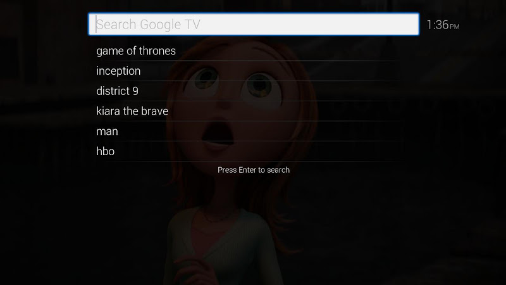This screenshot has height=285, width=506.
Task: Click the word 'brave' in the fourth suggestion
Action: click(x=154, y=111)
